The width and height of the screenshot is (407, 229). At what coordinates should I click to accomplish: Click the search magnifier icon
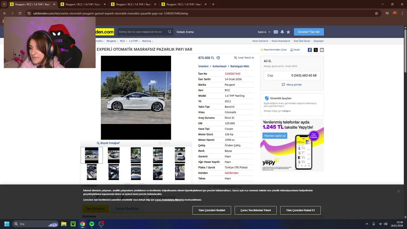(170, 32)
